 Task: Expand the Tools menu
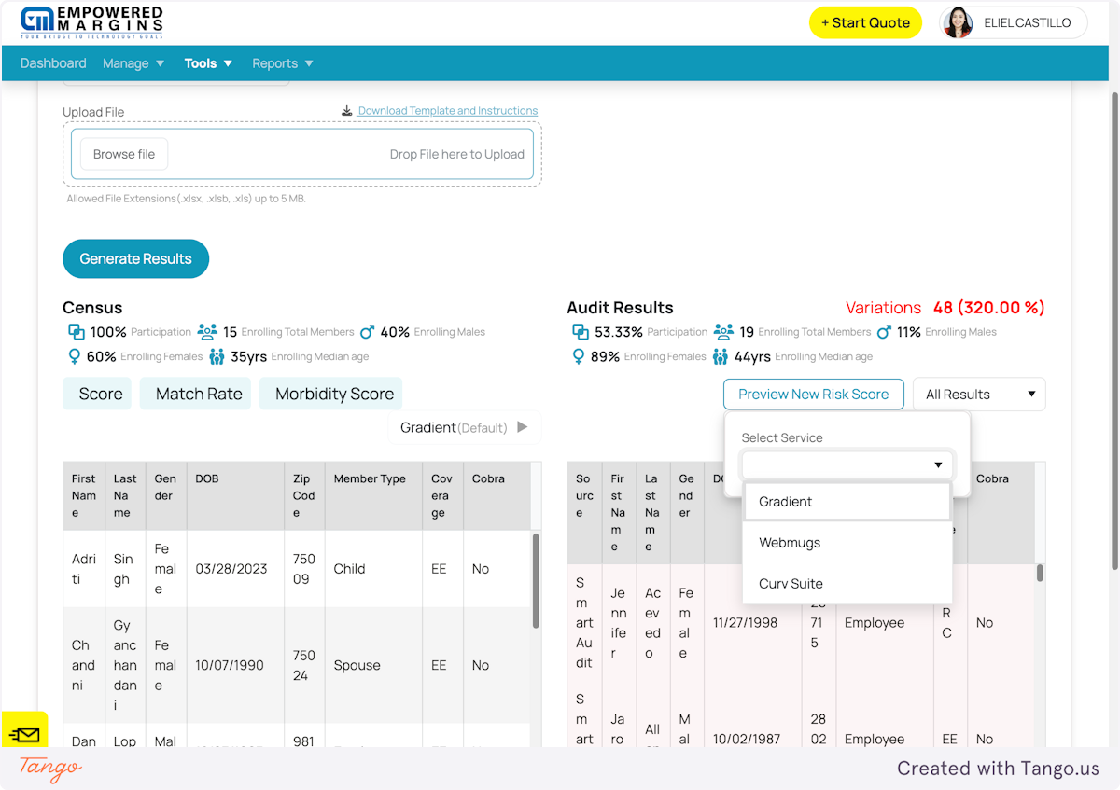point(208,63)
